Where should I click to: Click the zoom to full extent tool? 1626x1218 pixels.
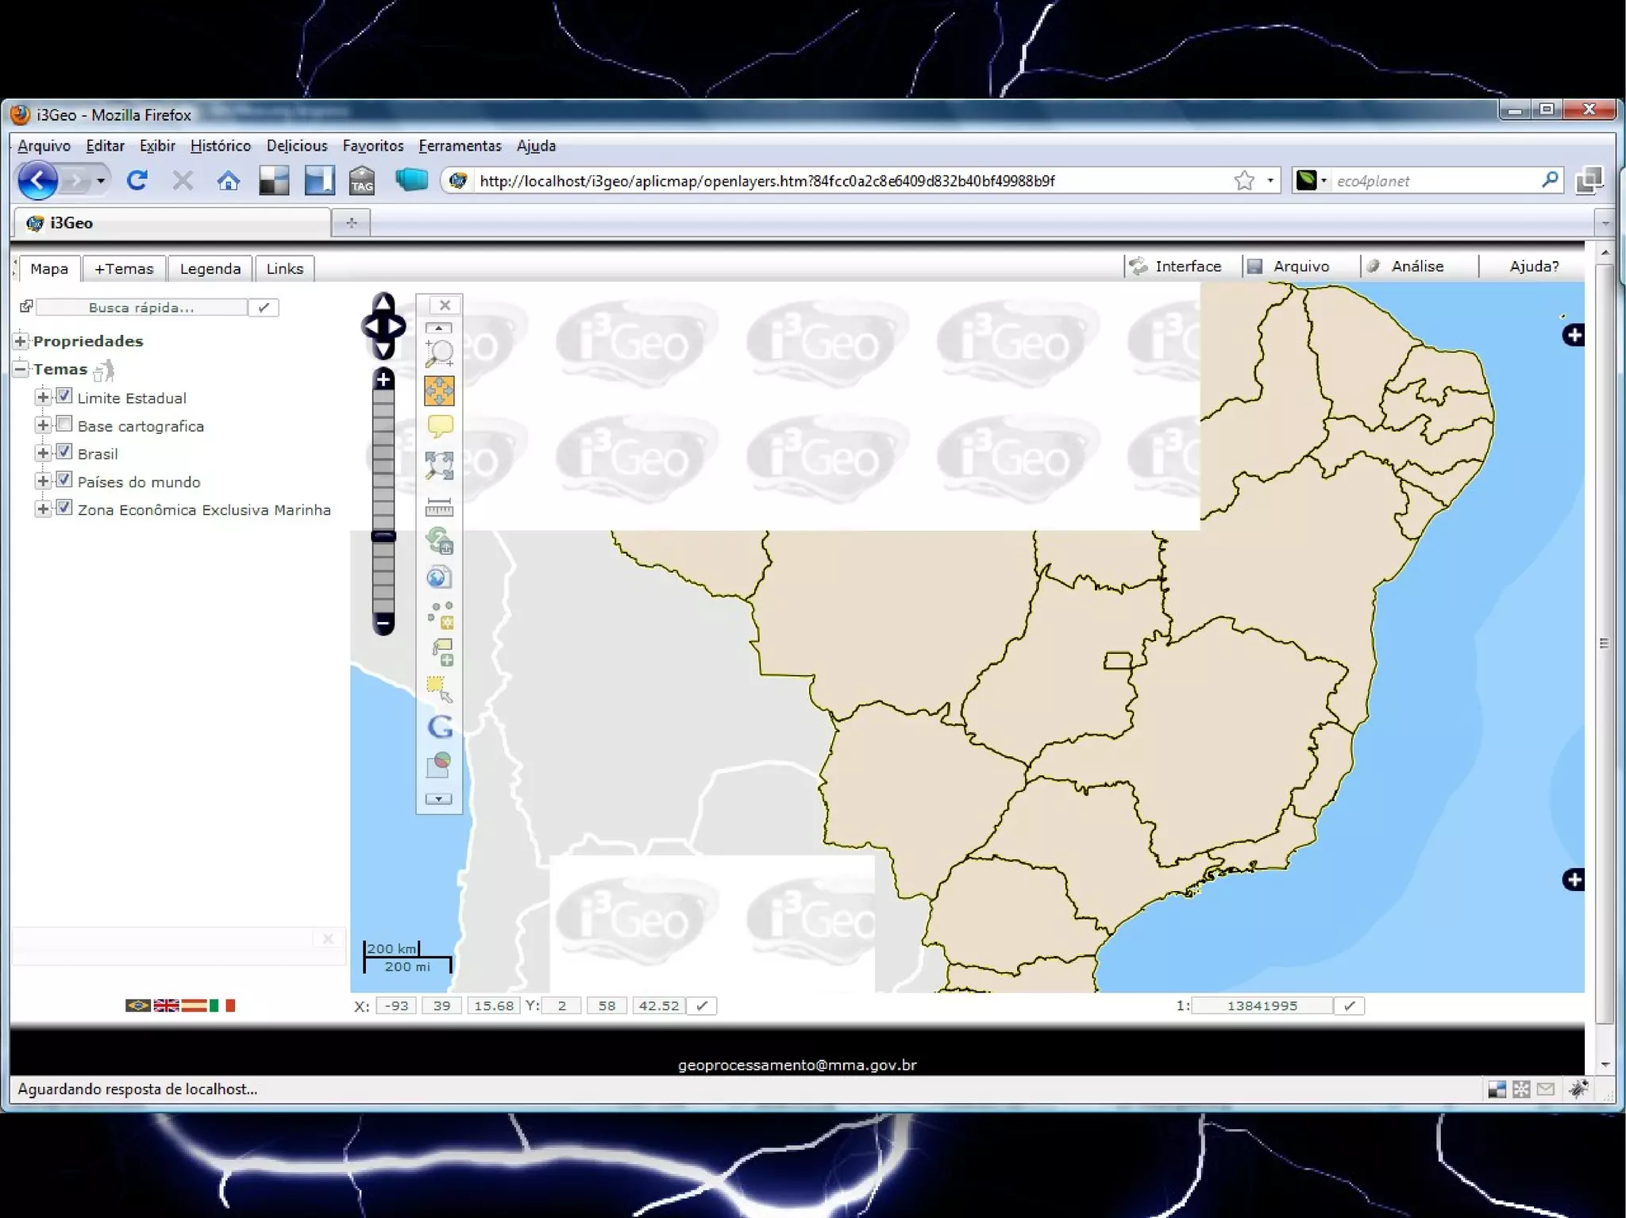(x=439, y=466)
